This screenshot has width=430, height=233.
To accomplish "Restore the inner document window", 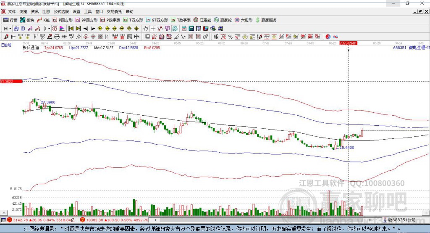I will [420, 11].
